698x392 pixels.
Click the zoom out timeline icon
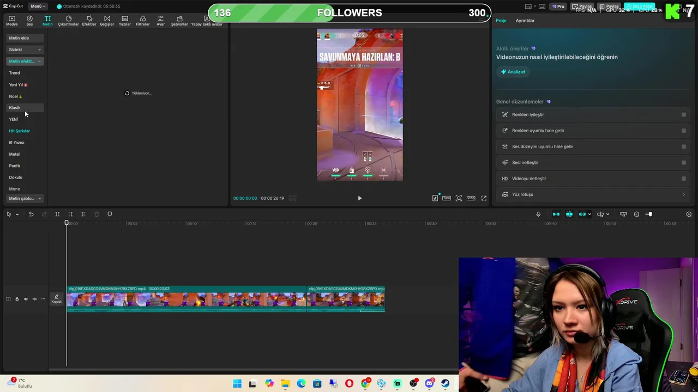[x=636, y=214]
